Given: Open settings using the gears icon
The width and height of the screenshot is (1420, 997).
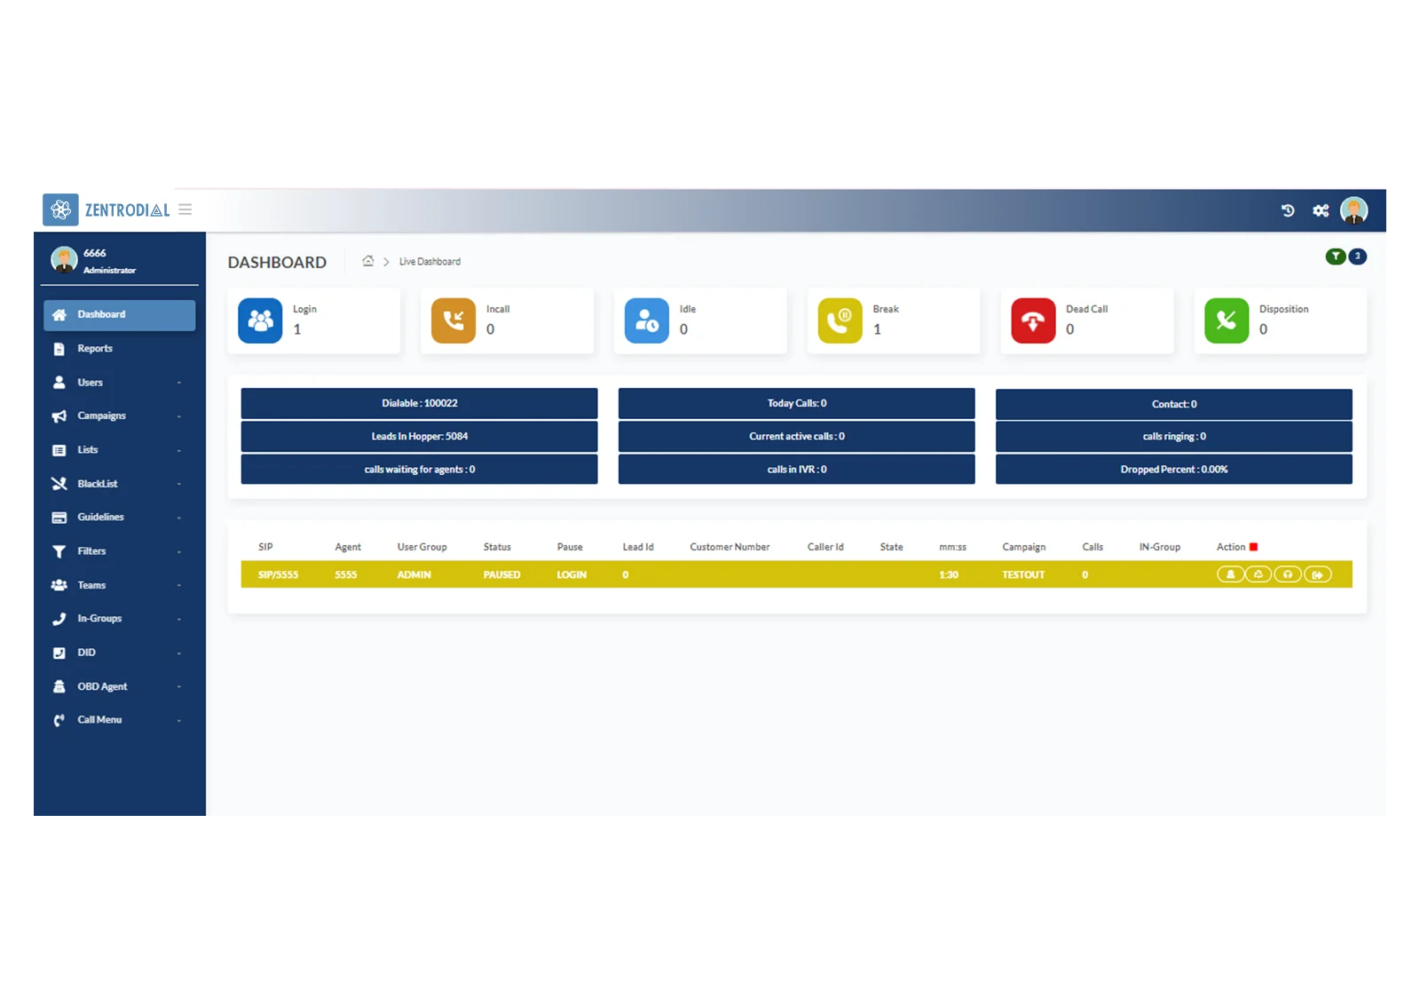Looking at the screenshot, I should [1321, 210].
